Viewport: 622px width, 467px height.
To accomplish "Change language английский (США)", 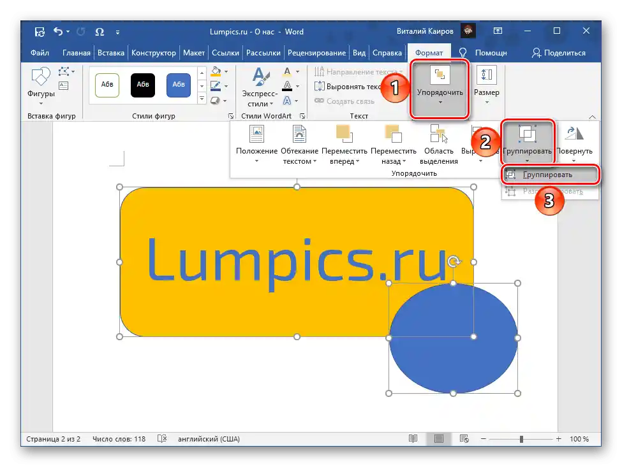I will 209,439.
